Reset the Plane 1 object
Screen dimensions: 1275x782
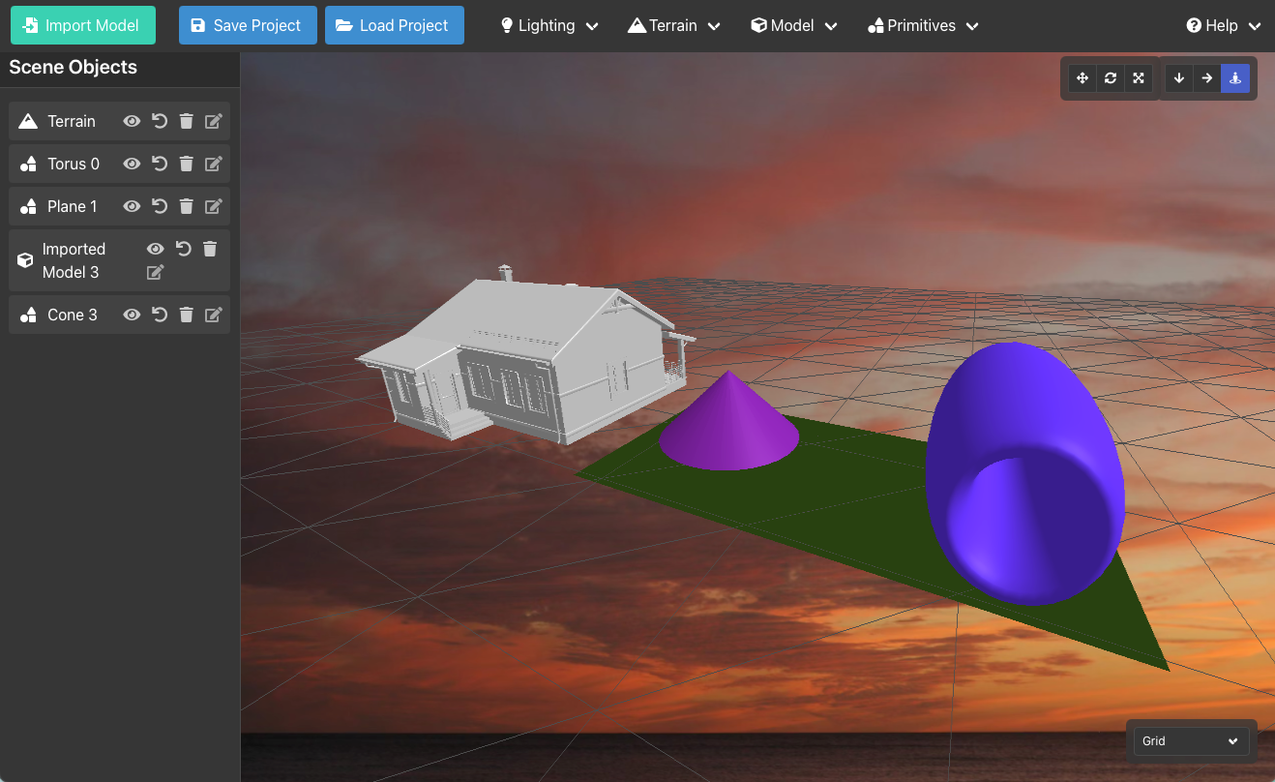pos(160,206)
